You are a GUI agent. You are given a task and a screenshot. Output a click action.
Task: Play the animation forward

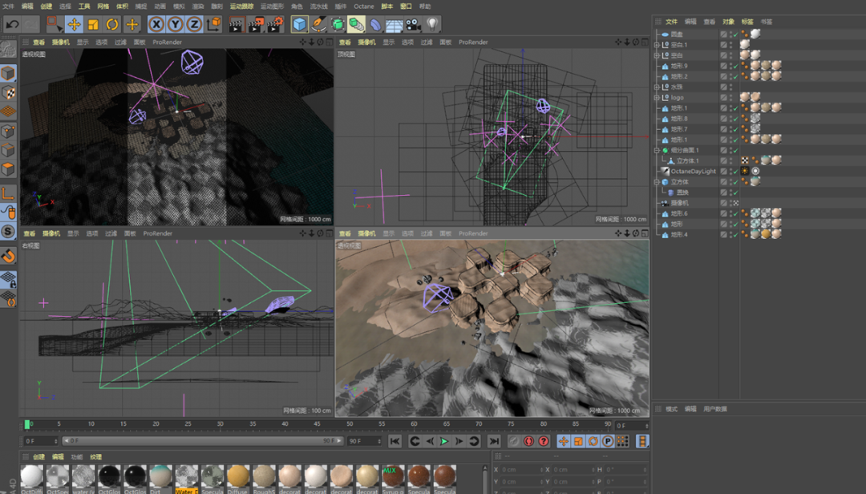pos(444,441)
